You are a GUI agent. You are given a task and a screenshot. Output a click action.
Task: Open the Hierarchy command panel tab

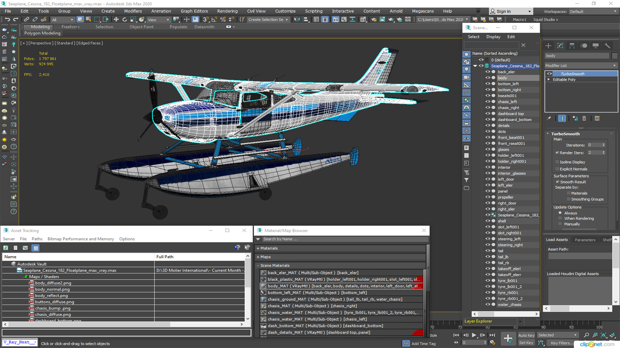pyautogui.click(x=572, y=46)
